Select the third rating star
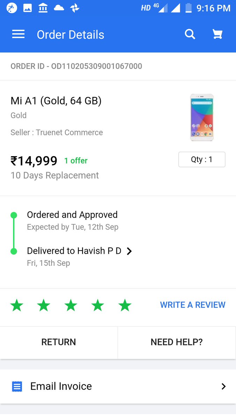 pyautogui.click(x=71, y=305)
